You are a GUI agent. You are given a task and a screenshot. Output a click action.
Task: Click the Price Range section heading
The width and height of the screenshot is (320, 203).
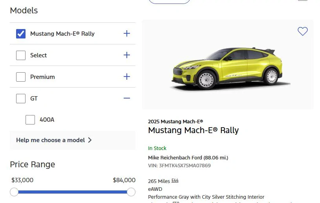tap(33, 165)
